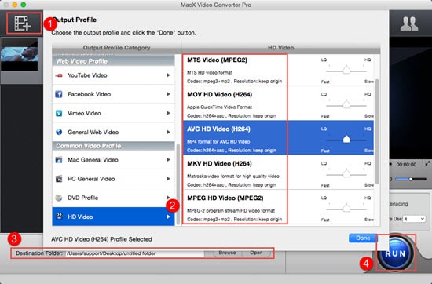Choose MPEG HD Video (MPEG2) profile

pyautogui.click(x=279, y=207)
